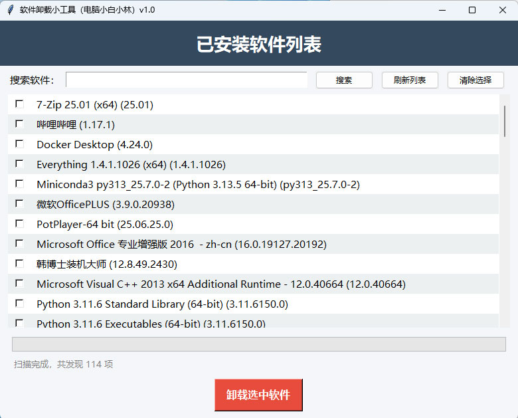
Task: Check Python 3.11.6 Executables checkbox
Action: tap(20, 323)
